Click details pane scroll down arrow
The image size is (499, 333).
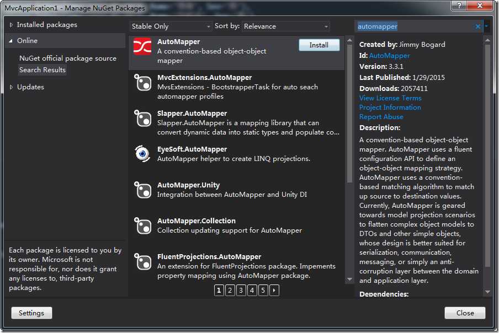pyautogui.click(x=487, y=292)
